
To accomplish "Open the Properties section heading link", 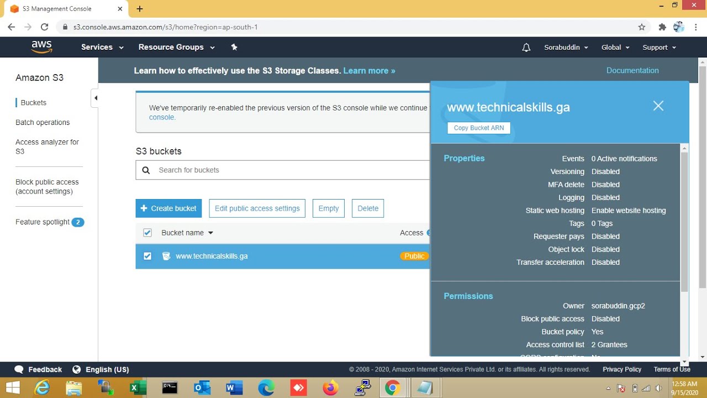I will 464,158.
